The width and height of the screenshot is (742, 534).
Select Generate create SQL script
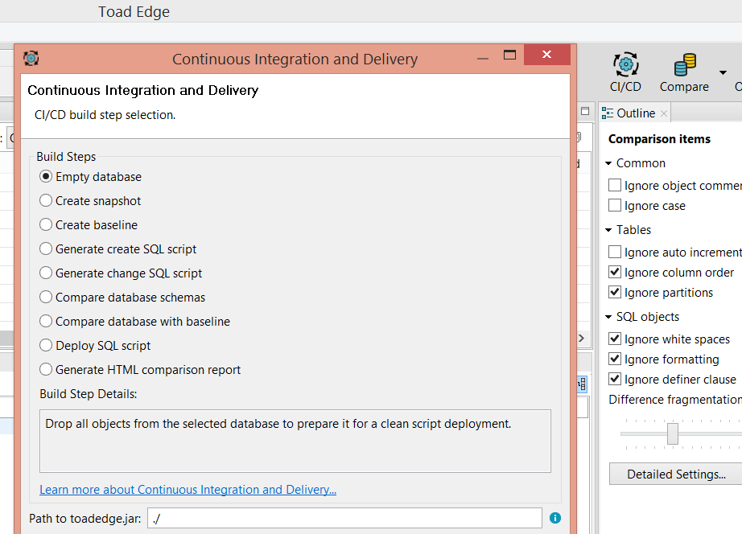tap(45, 249)
